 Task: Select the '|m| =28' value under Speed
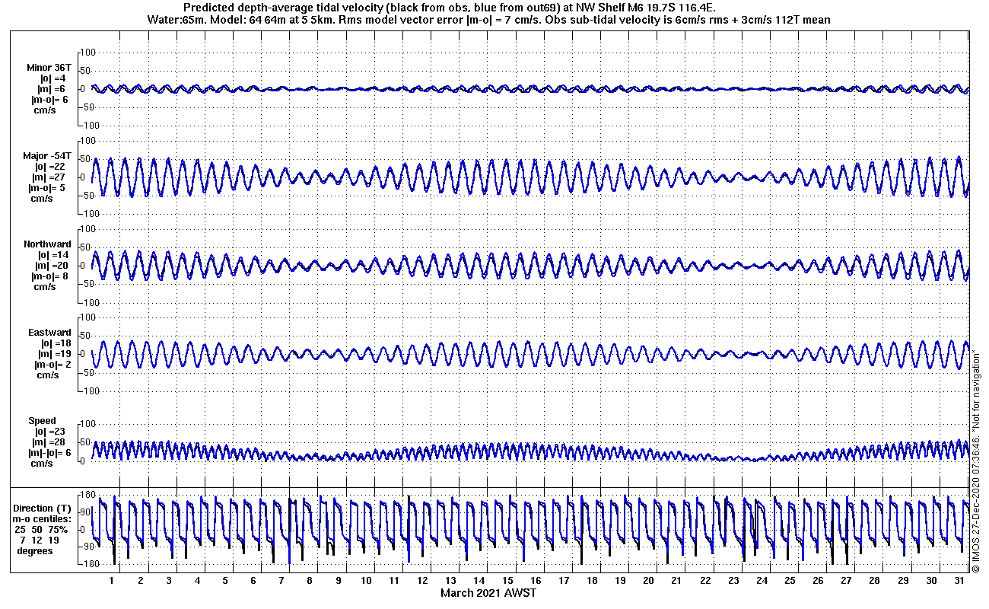[x=50, y=442]
